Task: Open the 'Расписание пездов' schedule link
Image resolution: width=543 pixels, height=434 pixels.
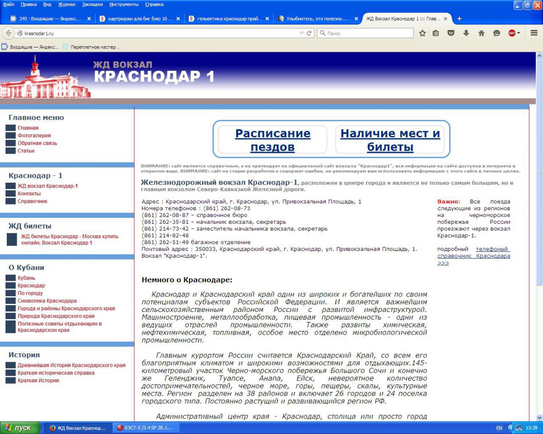Action: pos(272,140)
